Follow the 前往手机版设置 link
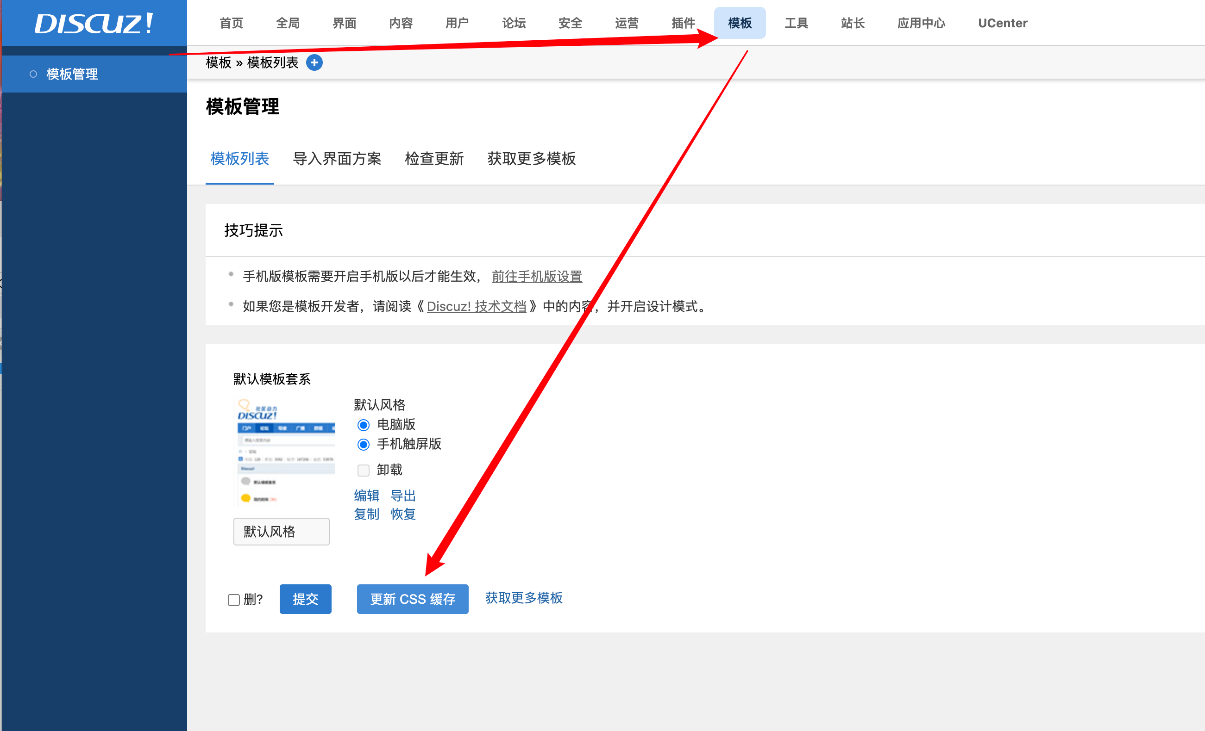This screenshot has width=1205, height=731. [536, 277]
